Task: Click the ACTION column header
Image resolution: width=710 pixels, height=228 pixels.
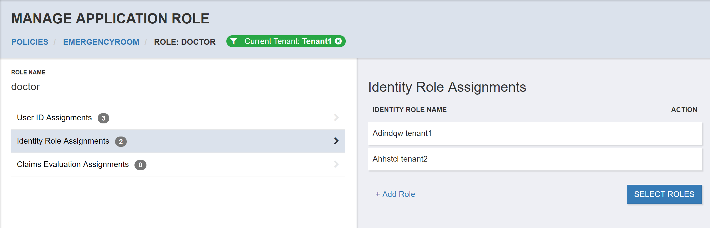Action: point(684,110)
